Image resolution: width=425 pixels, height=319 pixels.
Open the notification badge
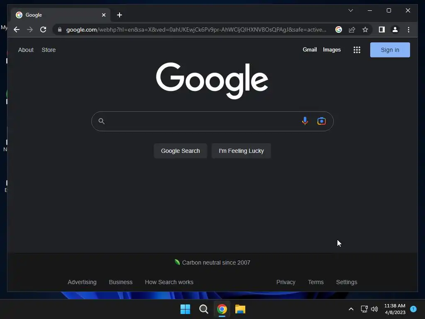(x=413, y=309)
